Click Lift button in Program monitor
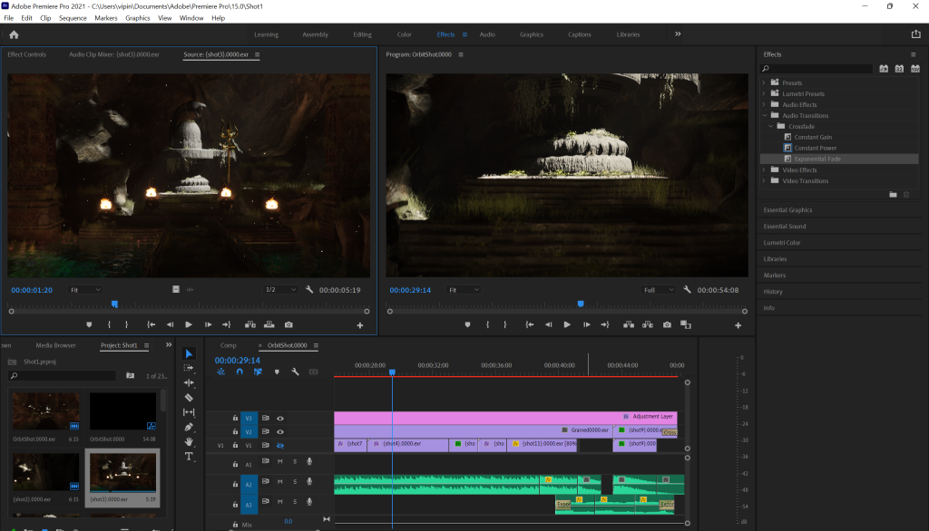This screenshot has width=929, height=531. pos(629,325)
